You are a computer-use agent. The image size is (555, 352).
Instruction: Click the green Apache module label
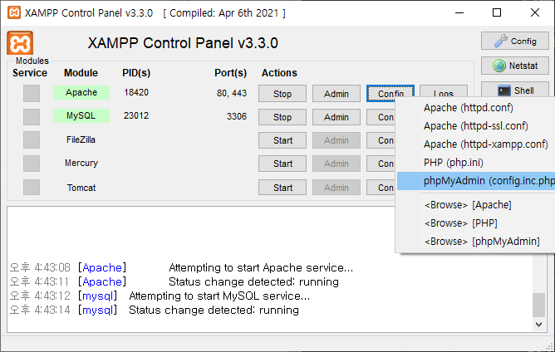(81, 92)
